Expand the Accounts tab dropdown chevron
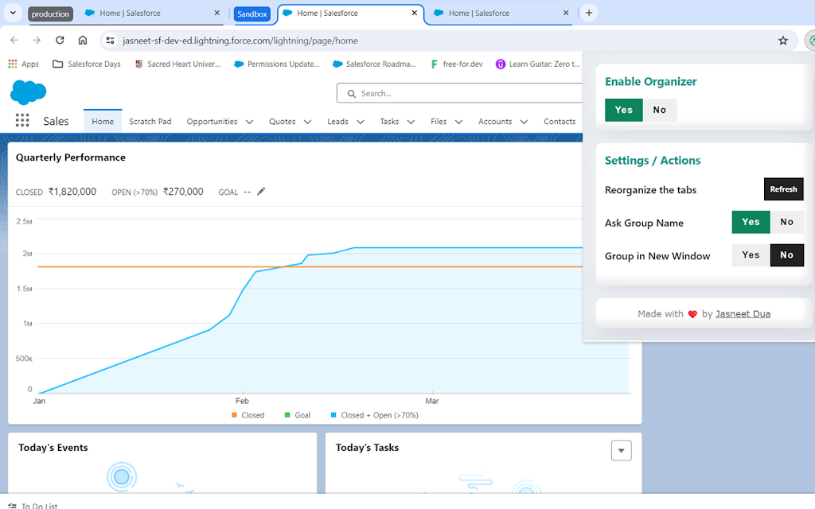Viewport: 815px width, 509px height. 524,122
